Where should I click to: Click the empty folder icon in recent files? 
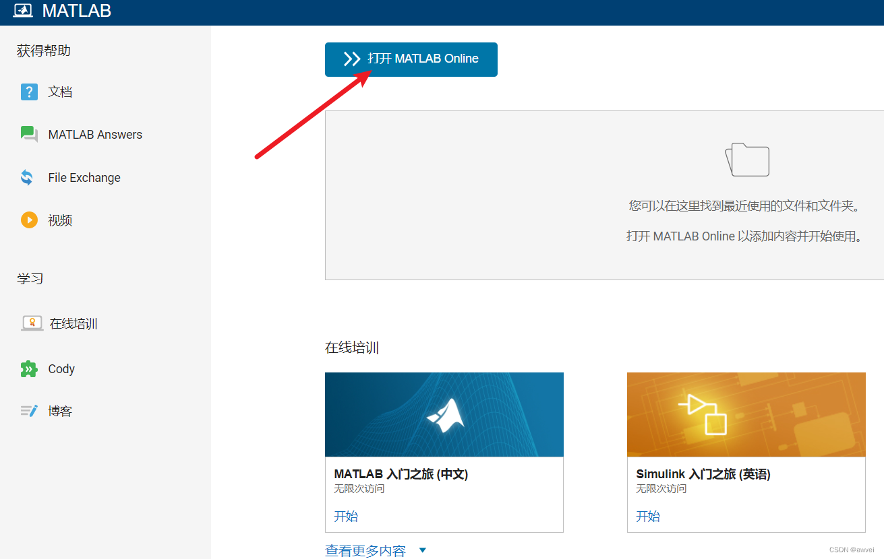click(x=747, y=160)
